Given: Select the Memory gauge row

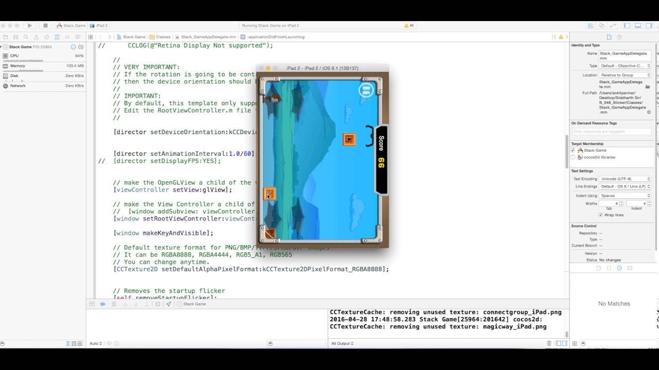Looking at the screenshot, I should (43, 66).
